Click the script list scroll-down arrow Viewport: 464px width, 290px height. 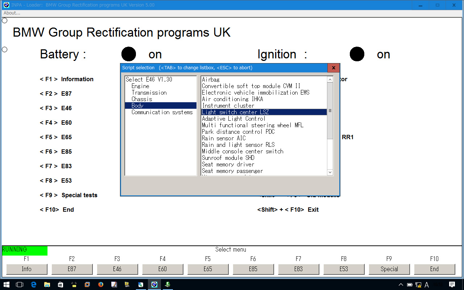point(330,172)
